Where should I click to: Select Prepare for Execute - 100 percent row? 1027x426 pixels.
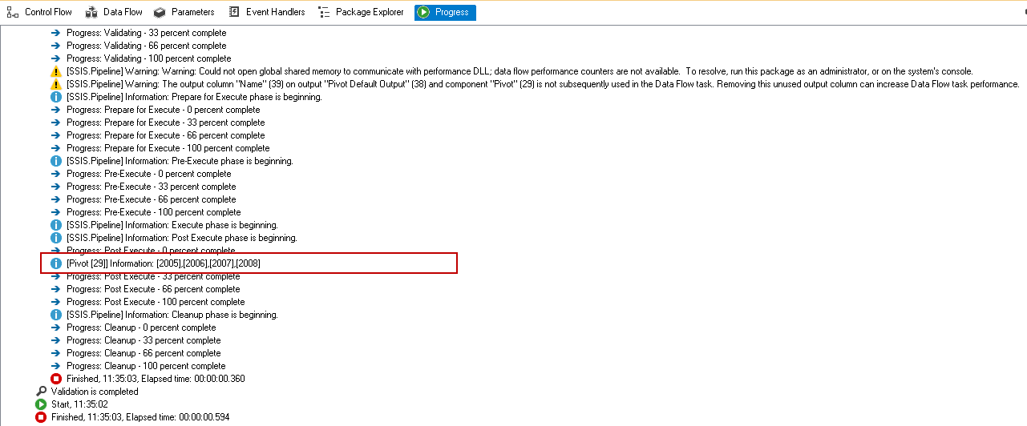pos(168,148)
